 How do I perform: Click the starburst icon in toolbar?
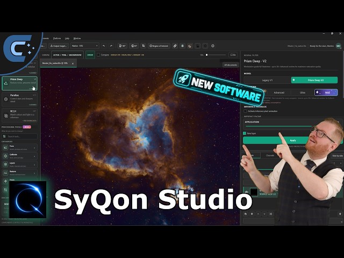(182, 46)
